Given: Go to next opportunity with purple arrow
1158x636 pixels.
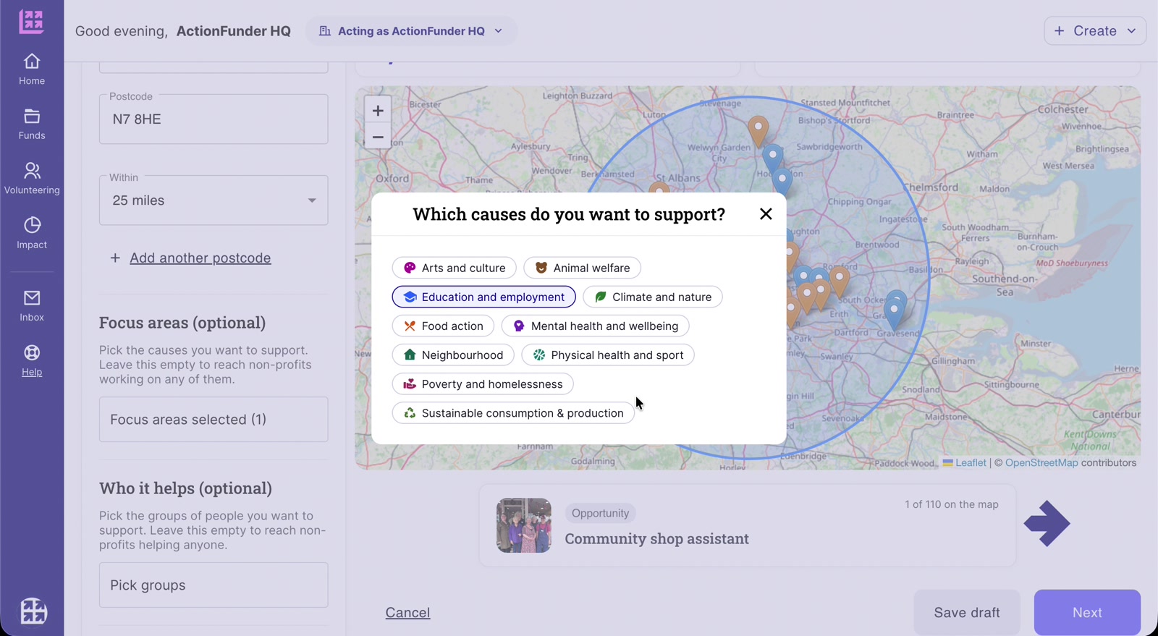Looking at the screenshot, I should [x=1047, y=524].
